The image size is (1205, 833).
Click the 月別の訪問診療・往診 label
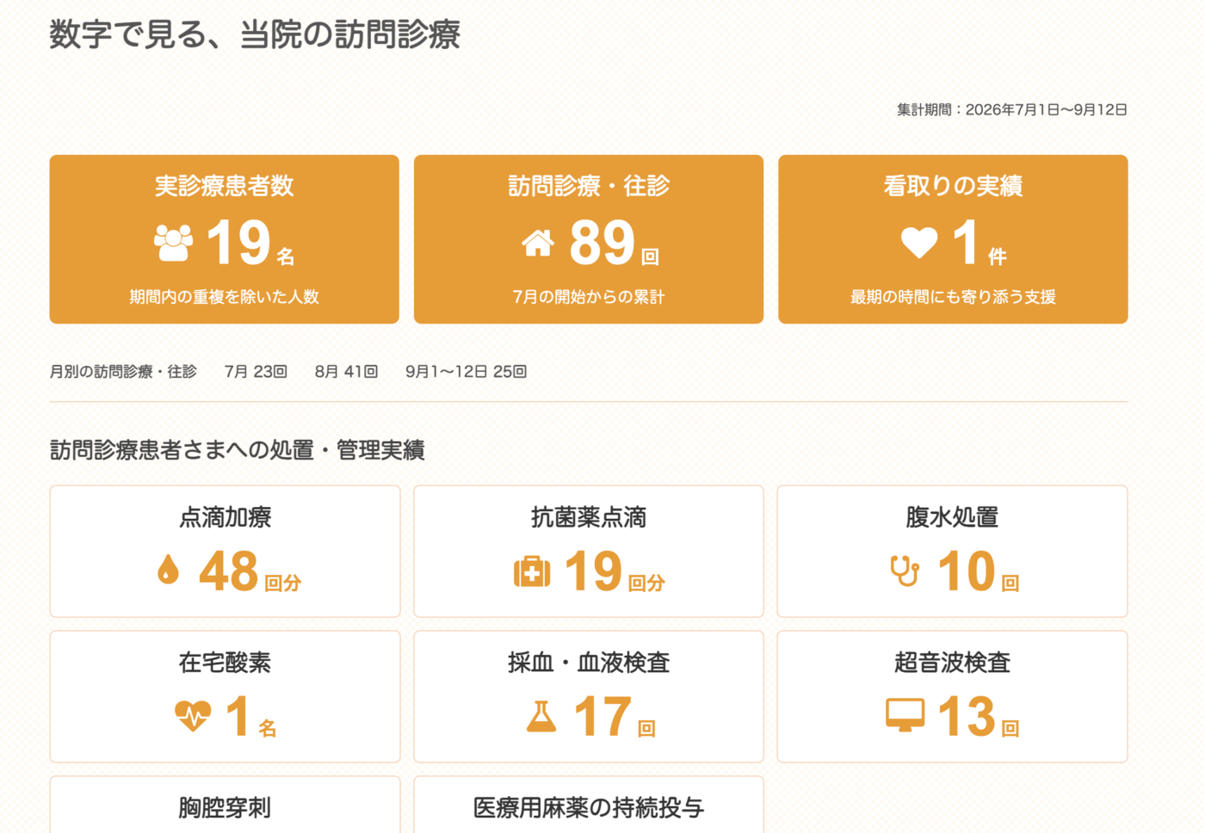click(x=123, y=372)
